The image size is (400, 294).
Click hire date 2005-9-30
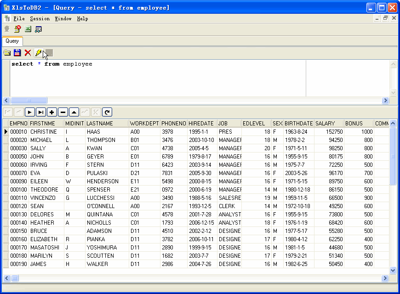pos(202,173)
